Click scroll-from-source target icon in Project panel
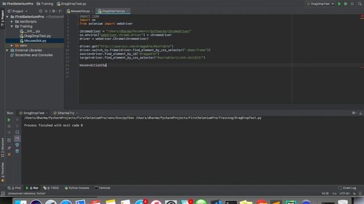364x204 pixels. click(40, 11)
